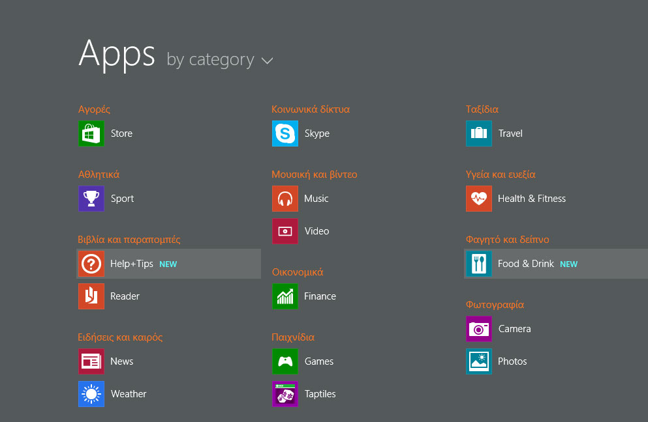
Task: Select the Αγορές category heading
Action: coord(94,109)
